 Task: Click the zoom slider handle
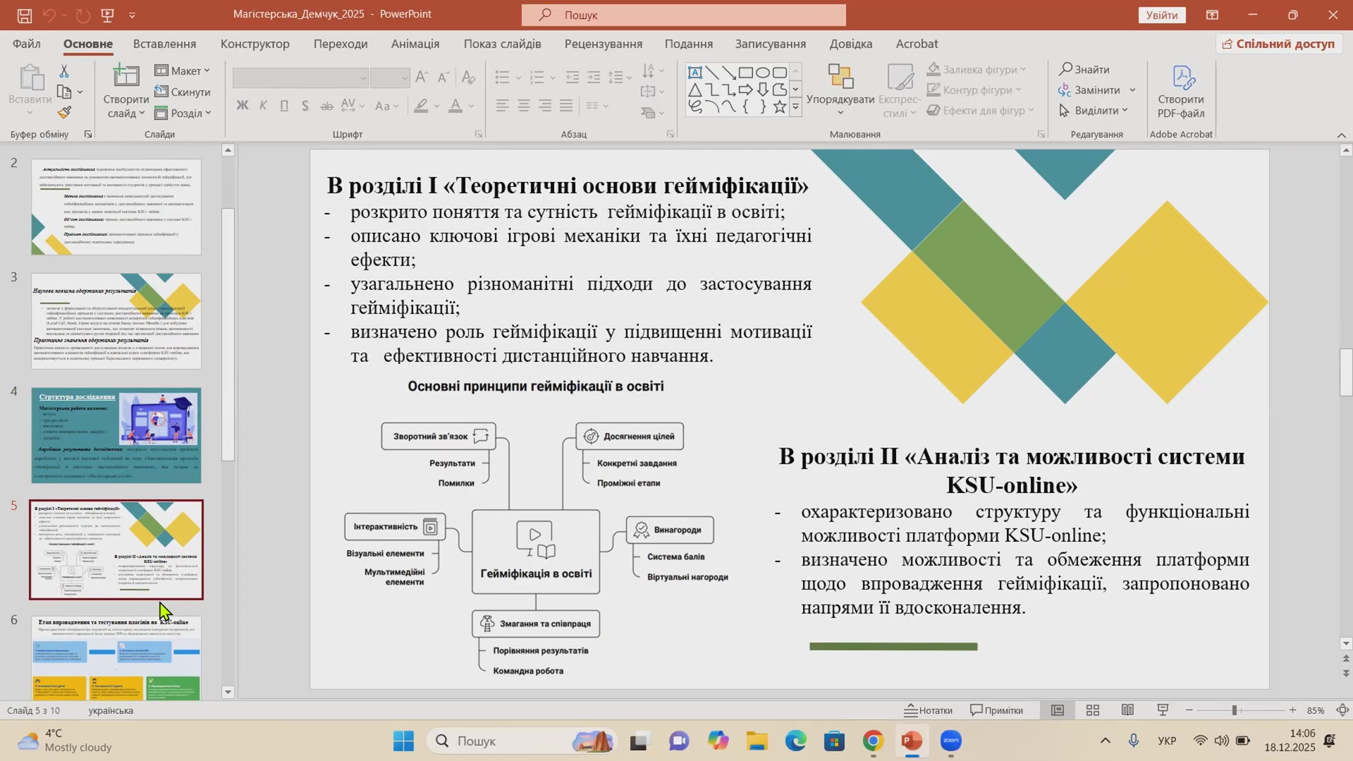(1235, 710)
